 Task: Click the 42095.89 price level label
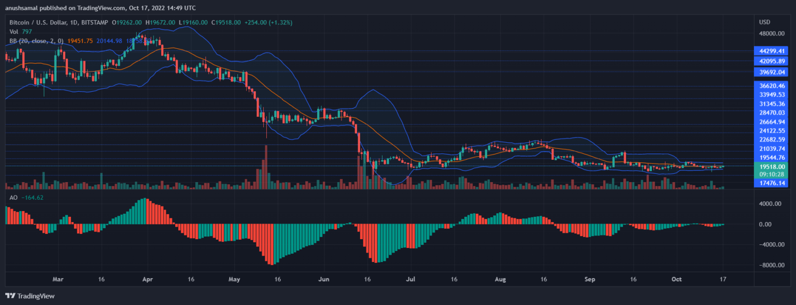(x=771, y=61)
